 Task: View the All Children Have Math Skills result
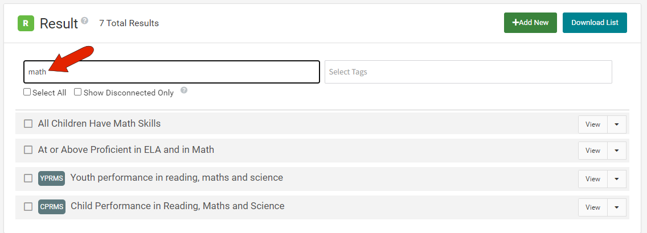click(x=593, y=124)
